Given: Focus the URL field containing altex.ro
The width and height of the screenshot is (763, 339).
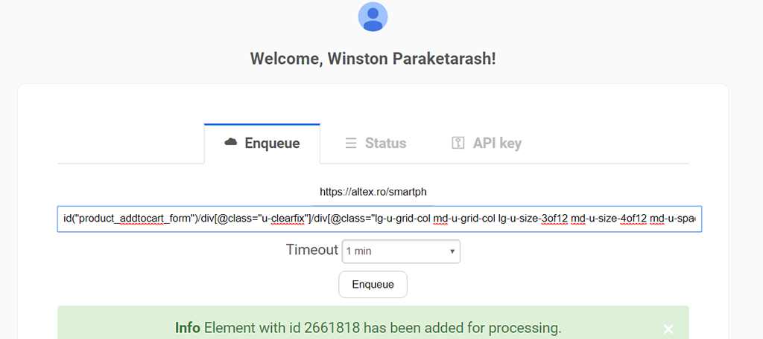Looking at the screenshot, I should pos(373,192).
